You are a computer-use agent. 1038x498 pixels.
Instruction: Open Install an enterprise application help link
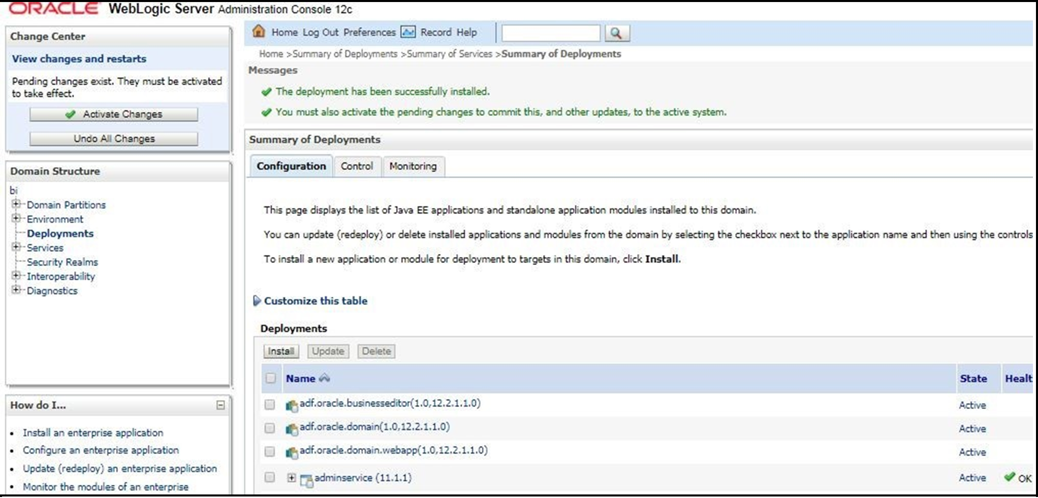93,433
